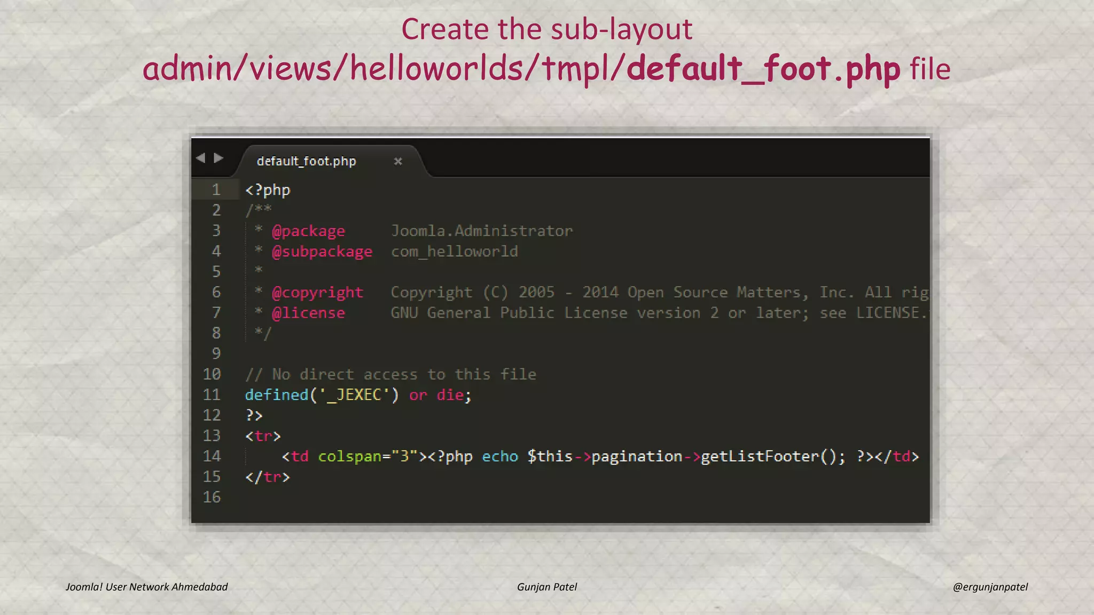Click the @subpackage docblock tag
Viewport: 1094px width, 615px height.
(x=322, y=251)
